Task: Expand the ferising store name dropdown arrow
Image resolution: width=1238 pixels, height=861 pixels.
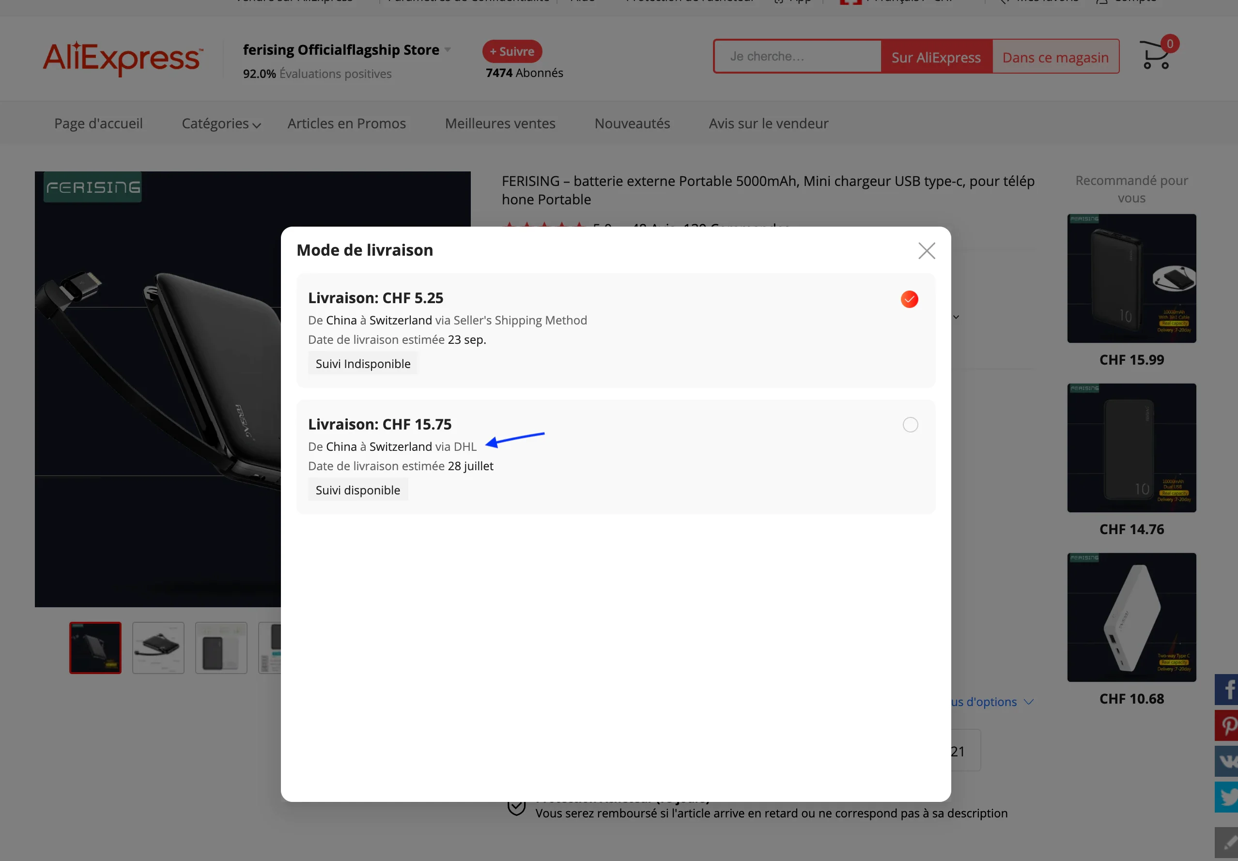Action: coord(448,50)
